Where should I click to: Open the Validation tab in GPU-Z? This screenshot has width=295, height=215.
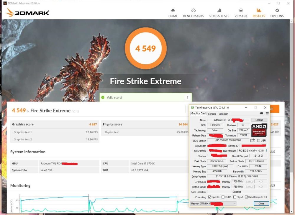pyautogui.click(x=223, y=114)
